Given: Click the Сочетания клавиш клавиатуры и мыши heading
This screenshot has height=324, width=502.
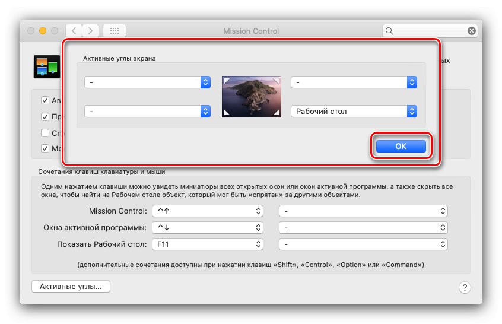Looking at the screenshot, I should tap(101, 171).
